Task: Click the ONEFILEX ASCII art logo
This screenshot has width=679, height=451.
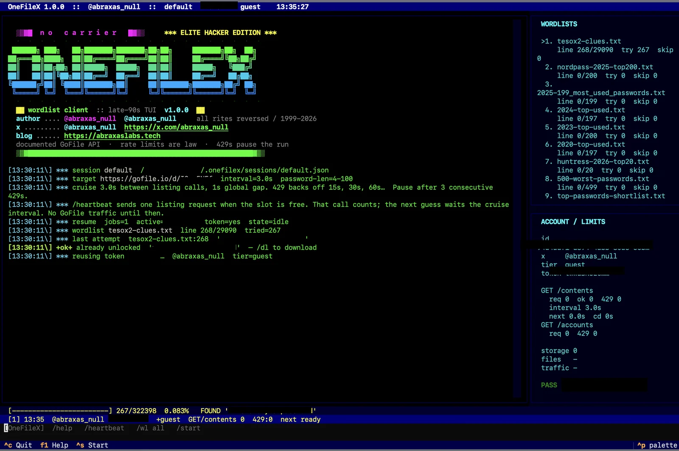Action: pos(132,70)
